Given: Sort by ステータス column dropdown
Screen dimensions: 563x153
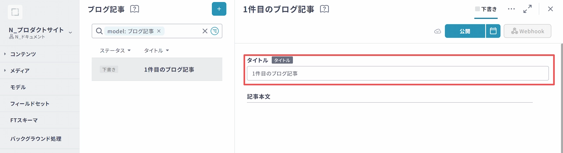Looking at the screenshot, I should (x=115, y=51).
